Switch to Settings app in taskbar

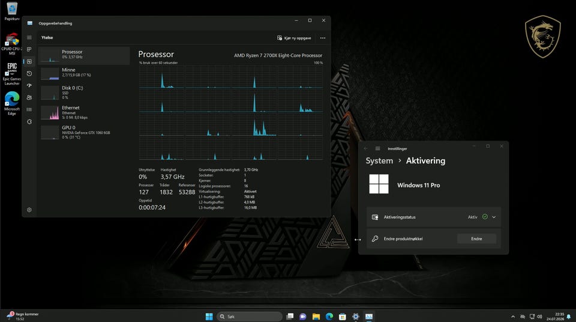click(356, 317)
